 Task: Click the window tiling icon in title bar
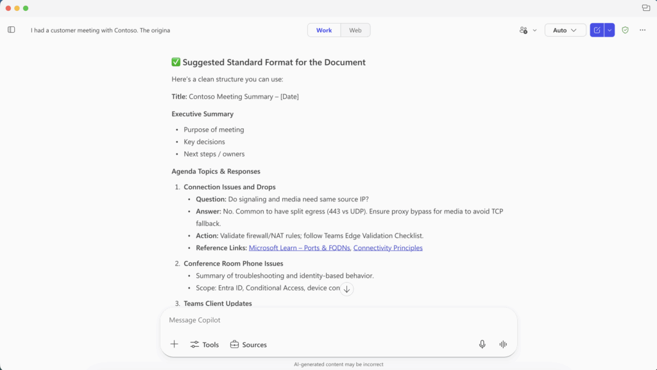pyautogui.click(x=645, y=8)
